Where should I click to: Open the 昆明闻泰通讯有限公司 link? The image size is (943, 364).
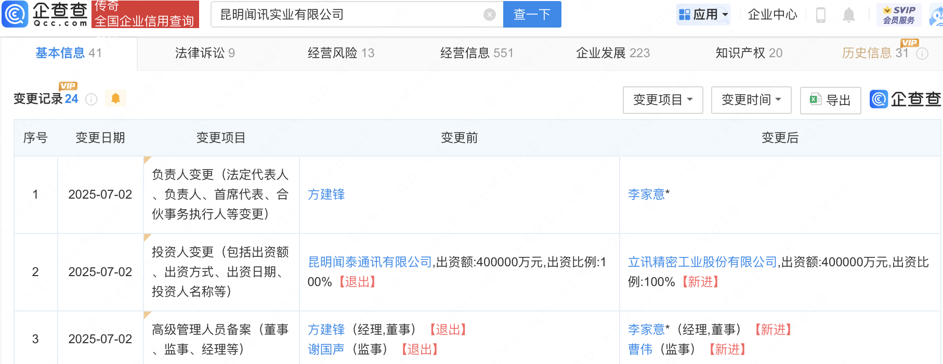point(370,262)
